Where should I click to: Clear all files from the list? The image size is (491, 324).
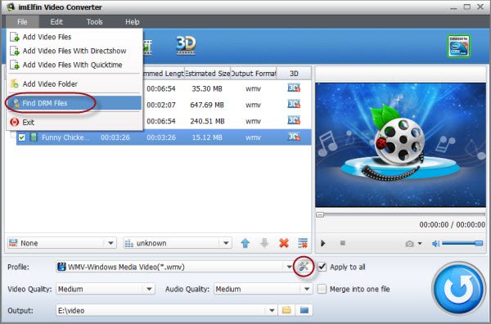(x=303, y=243)
